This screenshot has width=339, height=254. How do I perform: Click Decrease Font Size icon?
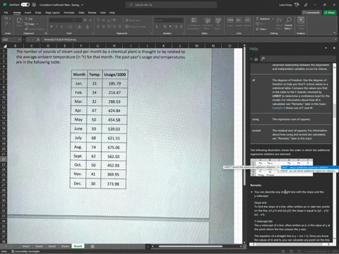click(x=90, y=20)
